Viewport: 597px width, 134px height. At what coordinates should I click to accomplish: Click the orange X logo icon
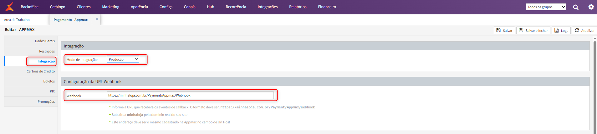point(10,7)
